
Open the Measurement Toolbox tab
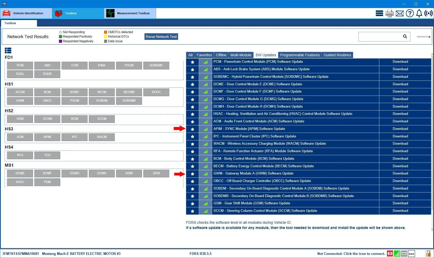(130, 13)
